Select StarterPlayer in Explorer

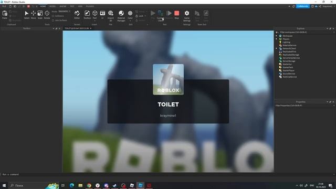click(x=288, y=70)
